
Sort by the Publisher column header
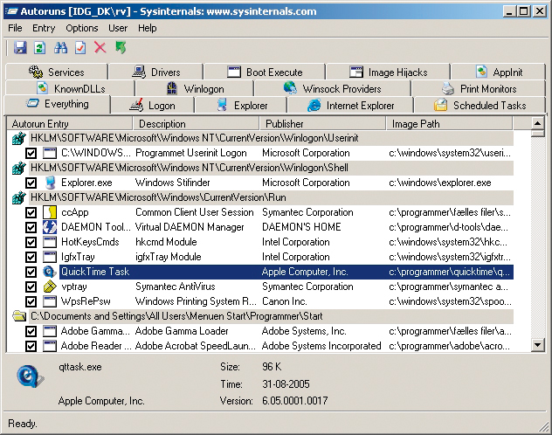click(323, 123)
